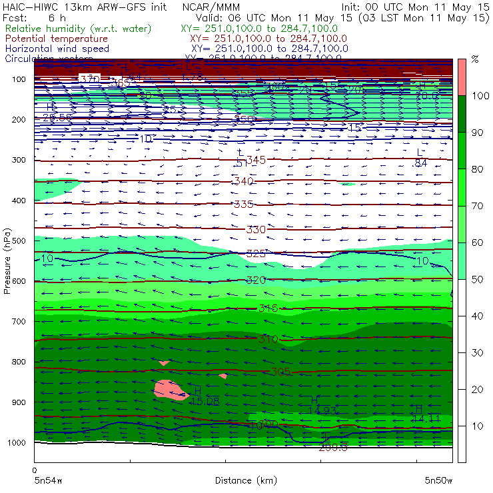Click the '370' contour label near the top

click(90, 79)
